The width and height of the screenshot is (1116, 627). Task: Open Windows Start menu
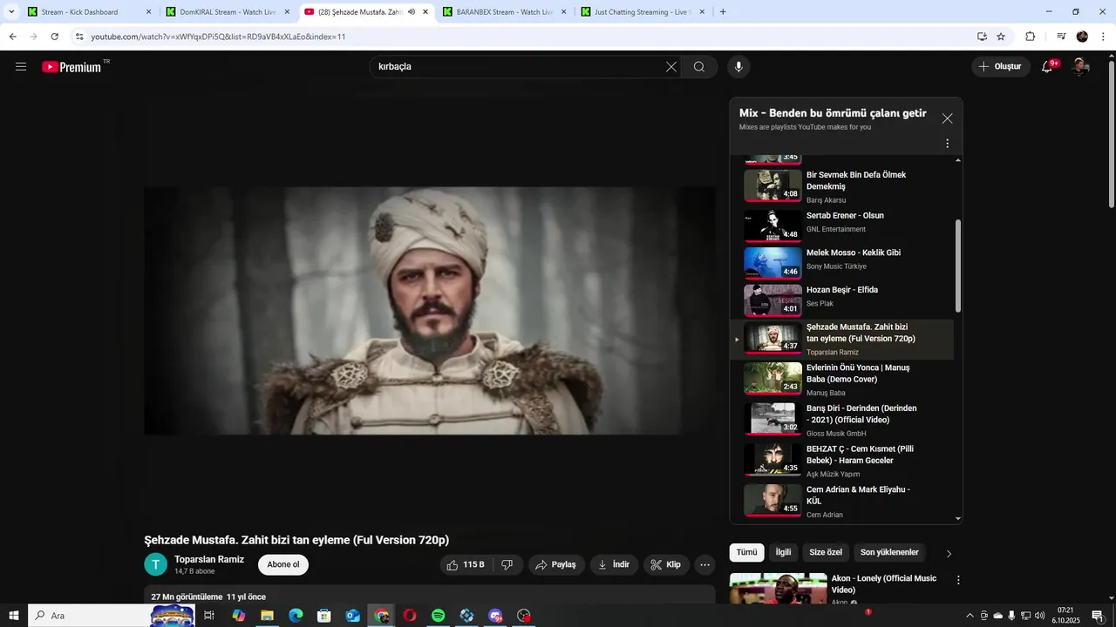[x=14, y=616]
